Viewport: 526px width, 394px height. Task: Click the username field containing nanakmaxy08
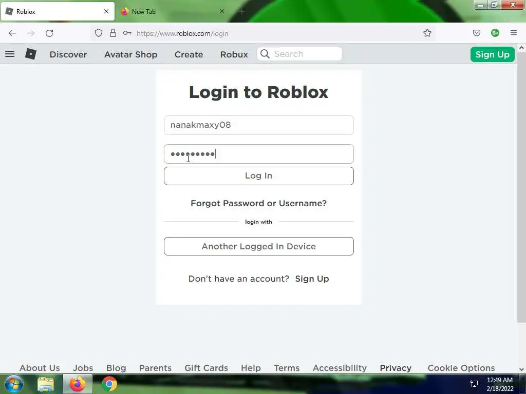coord(259,125)
